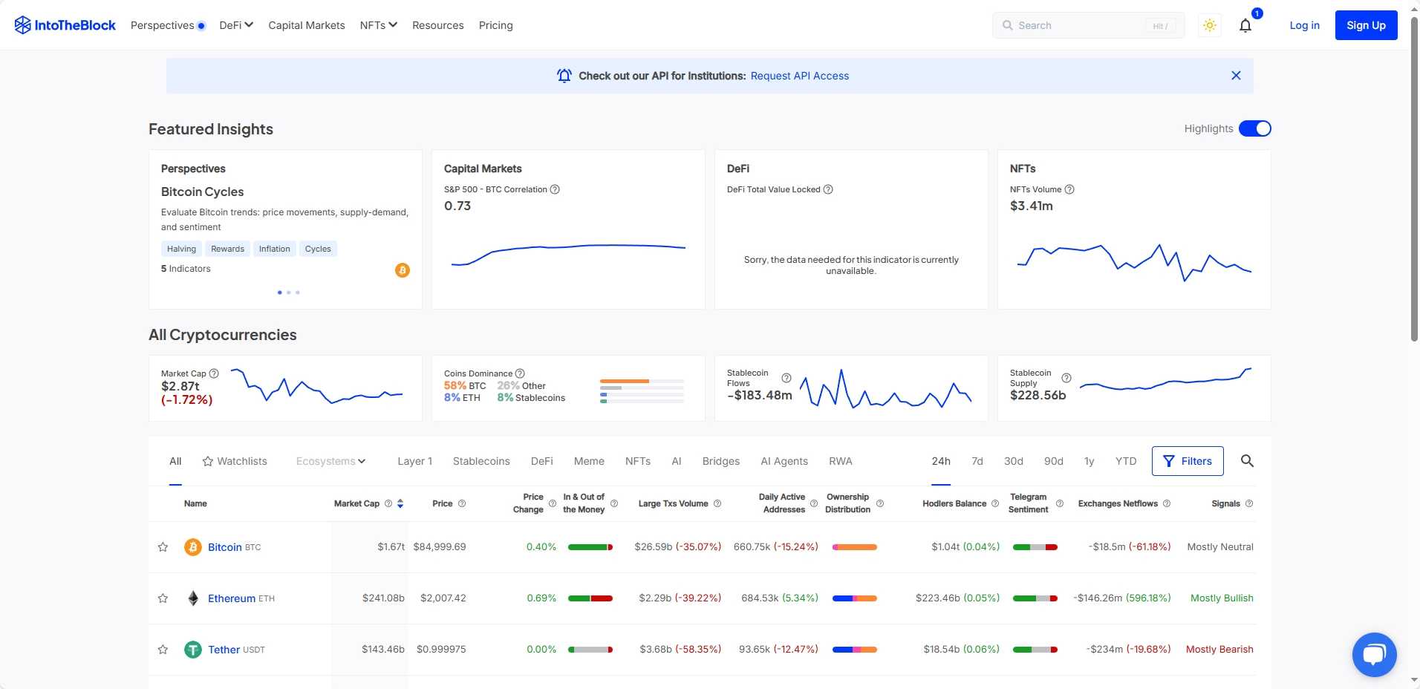Viewport: 1420px width, 689px height.
Task: Open the Ecosystems dropdown
Action: (330, 461)
